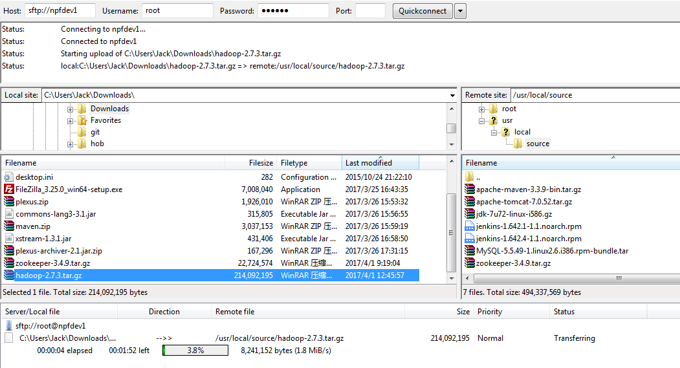Click the xstream-1.3.1.jar file icon
The image size is (680, 368).
8,239
